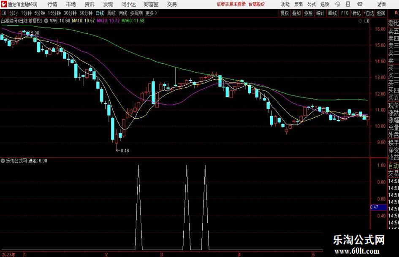Open the 功能 menu

(x=285, y=4)
